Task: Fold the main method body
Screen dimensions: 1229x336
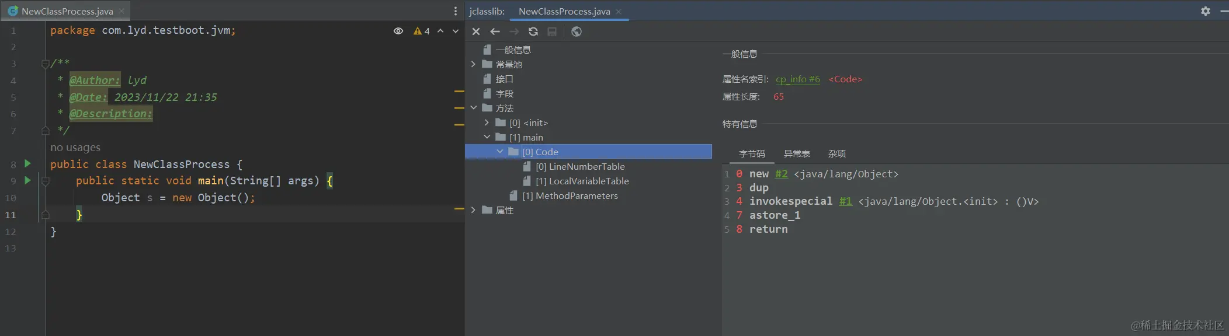Action: [x=45, y=181]
